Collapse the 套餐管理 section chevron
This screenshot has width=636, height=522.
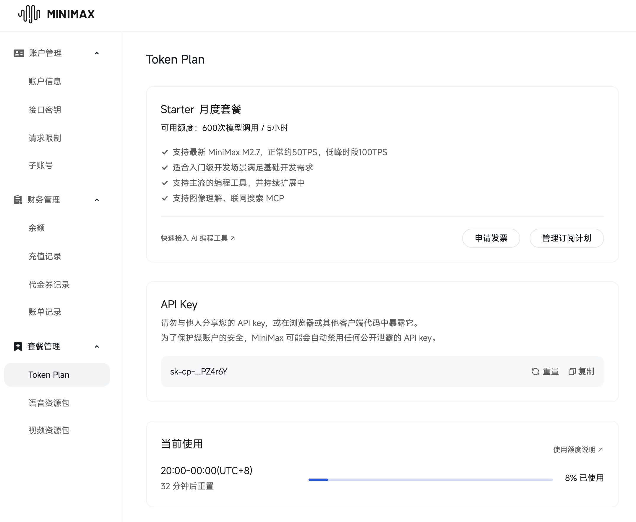click(97, 346)
